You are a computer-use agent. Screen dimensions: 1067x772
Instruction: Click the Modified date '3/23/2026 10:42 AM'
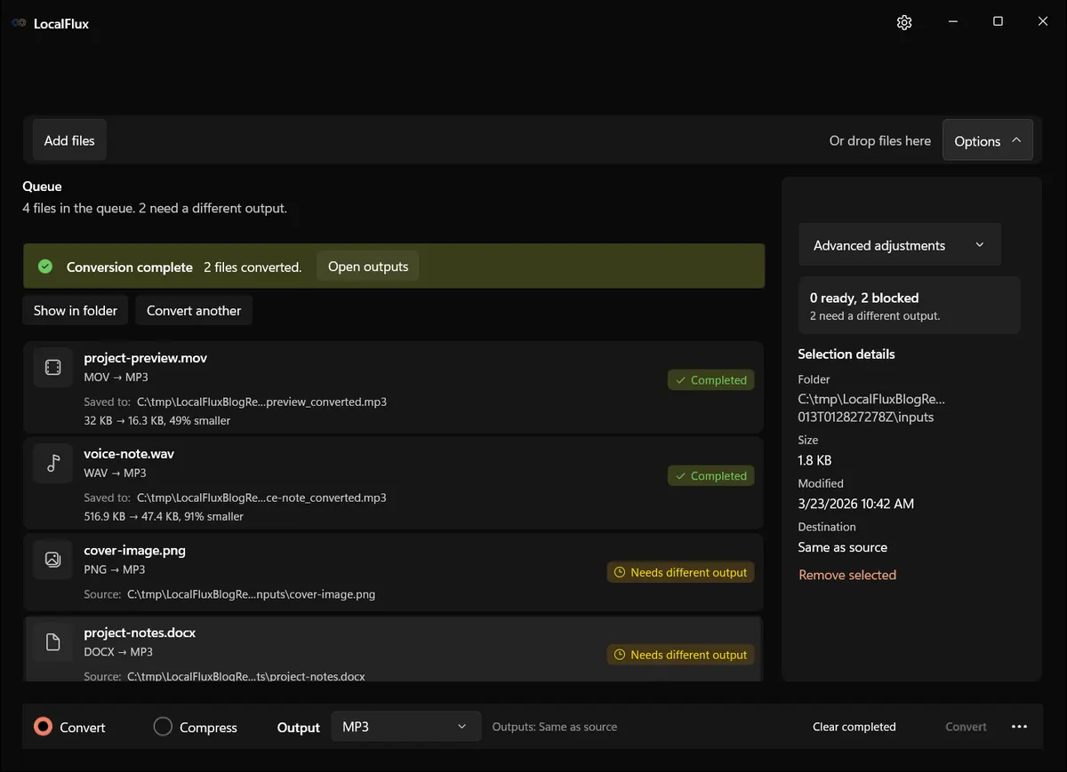(x=856, y=504)
